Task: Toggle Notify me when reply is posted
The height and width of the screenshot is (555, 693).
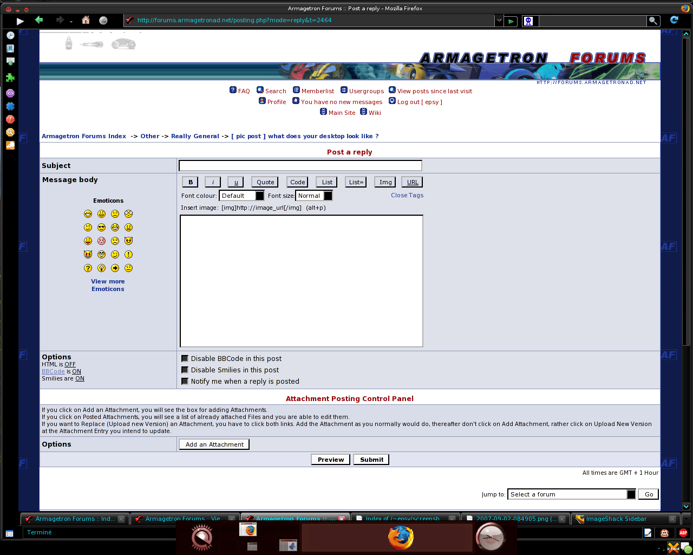Action: pos(185,382)
